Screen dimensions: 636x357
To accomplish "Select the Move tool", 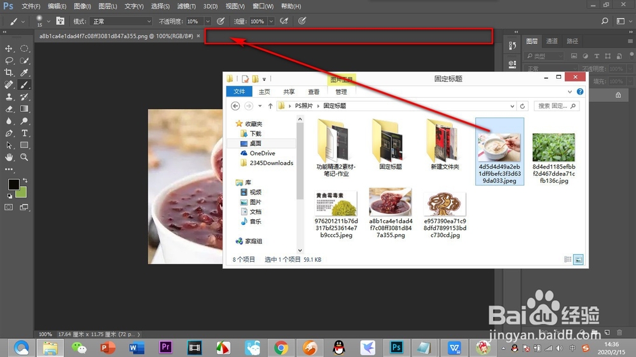I will click(x=8, y=49).
